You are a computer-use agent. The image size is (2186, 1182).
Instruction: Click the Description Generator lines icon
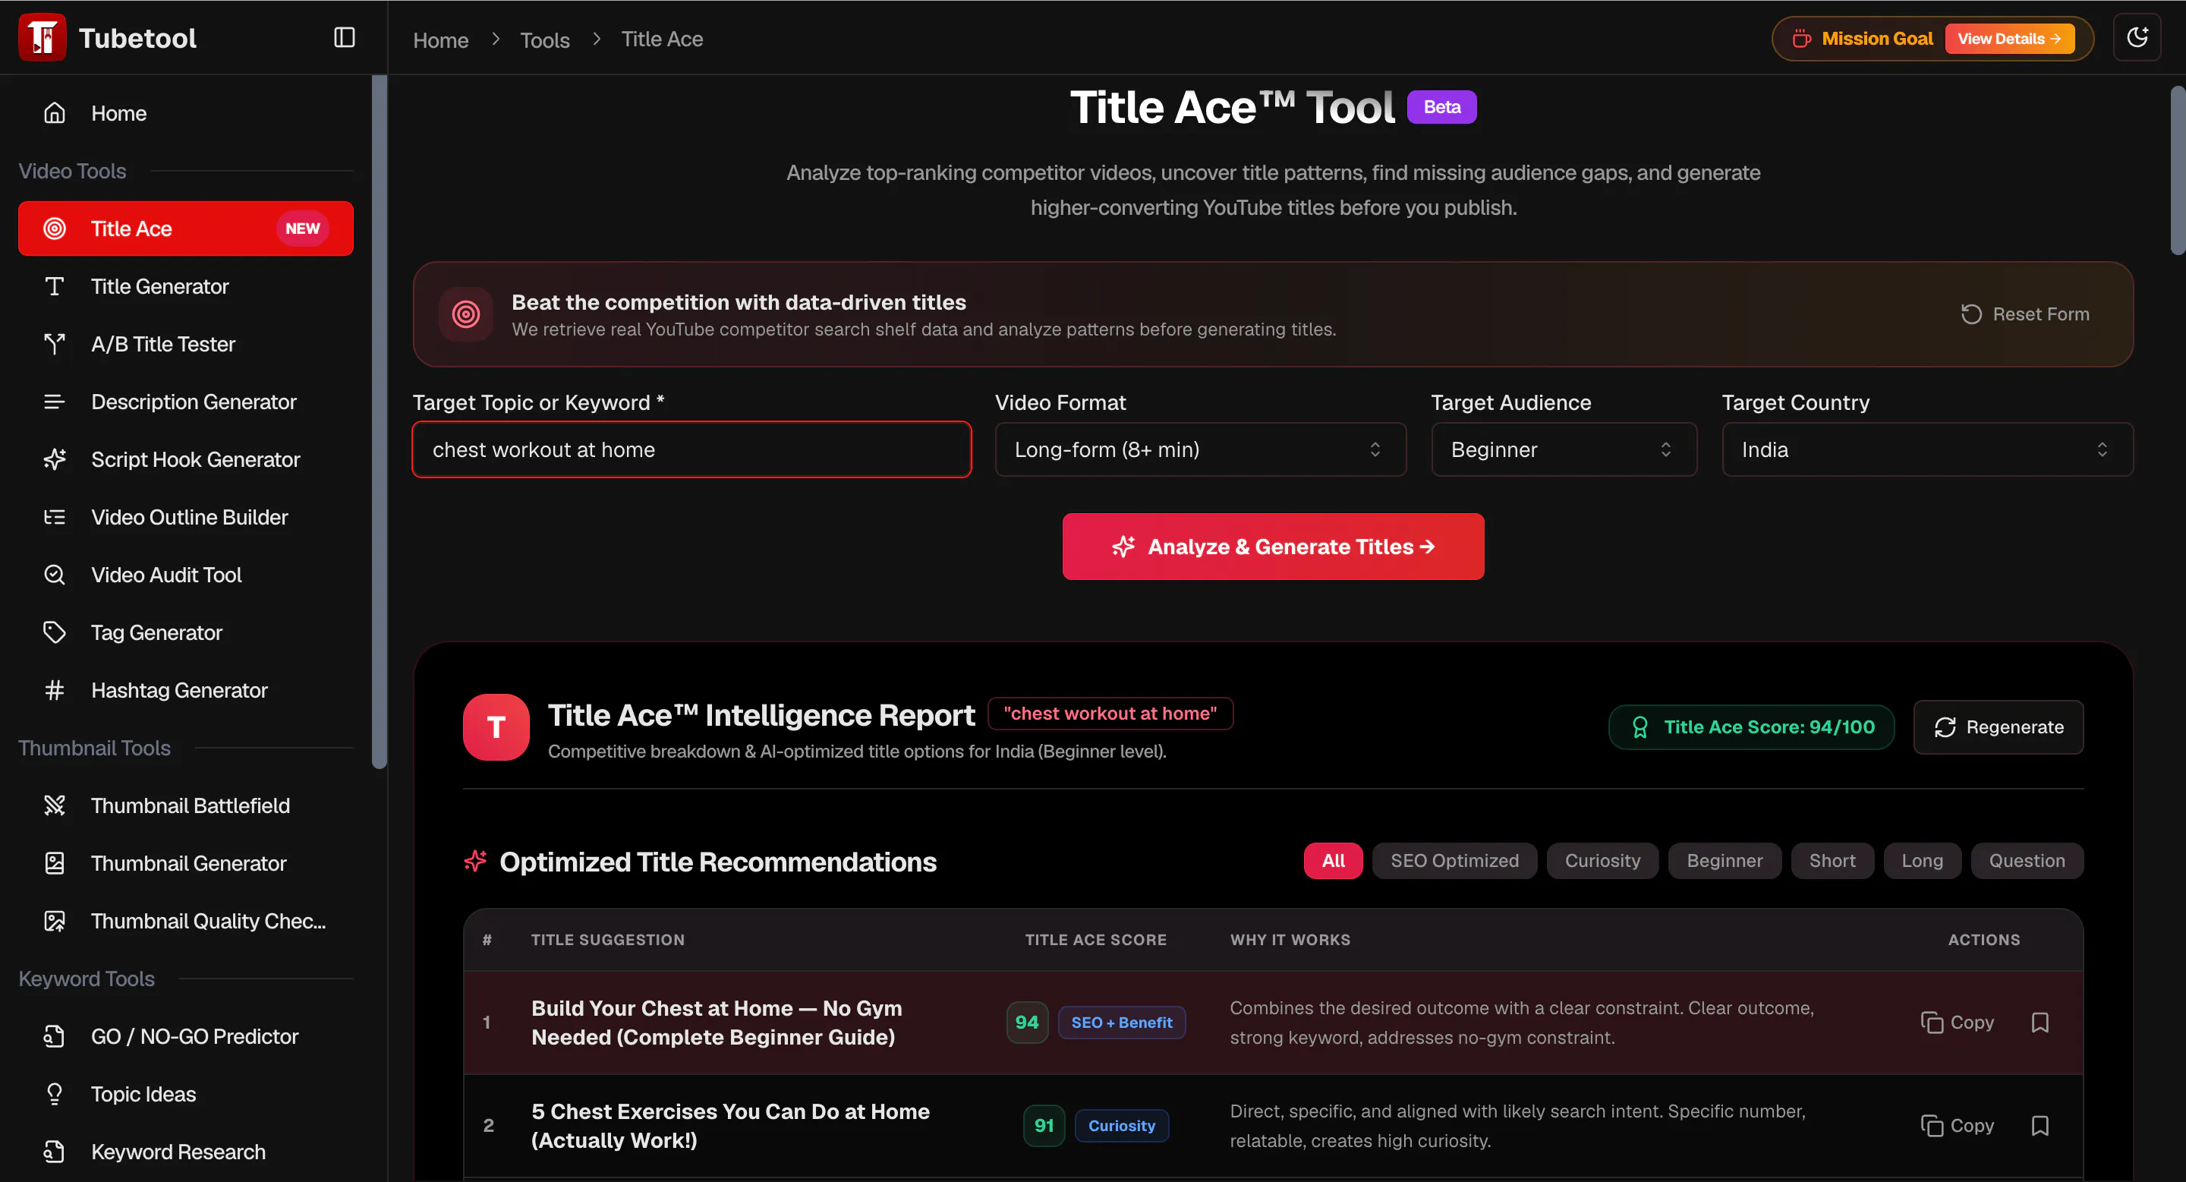[55, 402]
